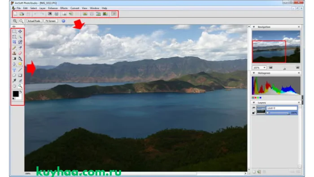Select the Line drawing tool
The height and width of the screenshot is (177, 314).
pyautogui.click(x=20, y=70)
